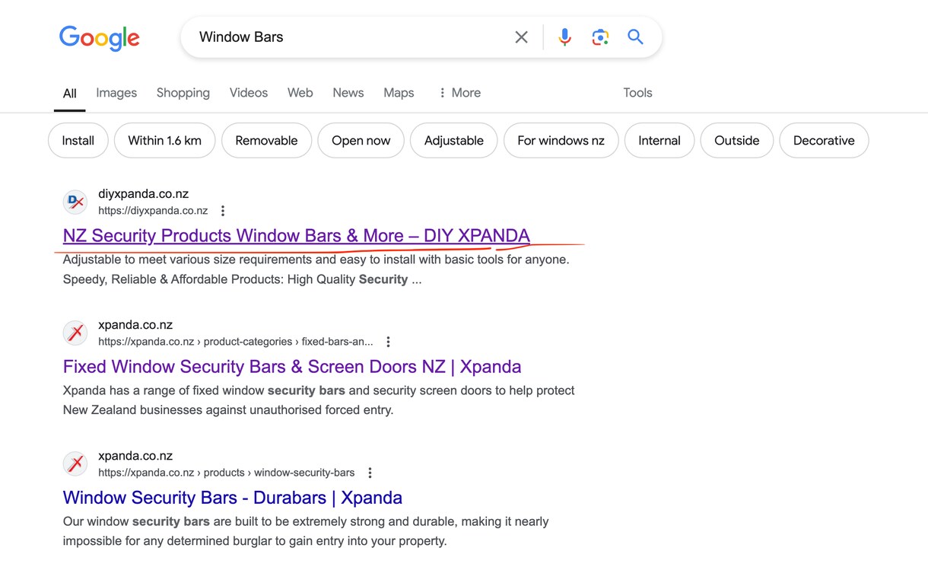Start voice search with microphone icon

click(564, 37)
